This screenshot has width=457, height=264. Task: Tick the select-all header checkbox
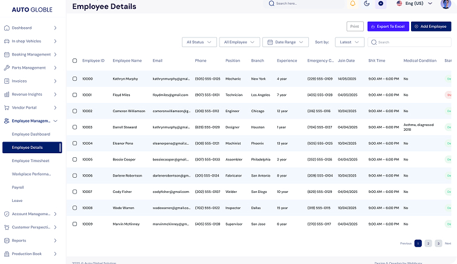click(74, 61)
